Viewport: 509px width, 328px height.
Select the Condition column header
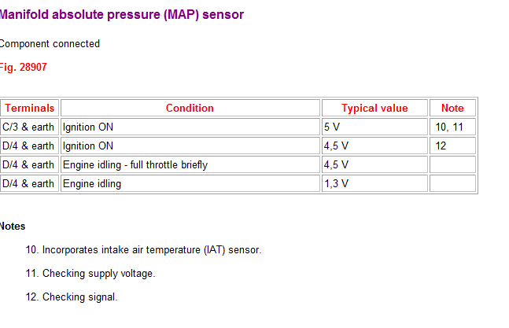click(x=190, y=108)
